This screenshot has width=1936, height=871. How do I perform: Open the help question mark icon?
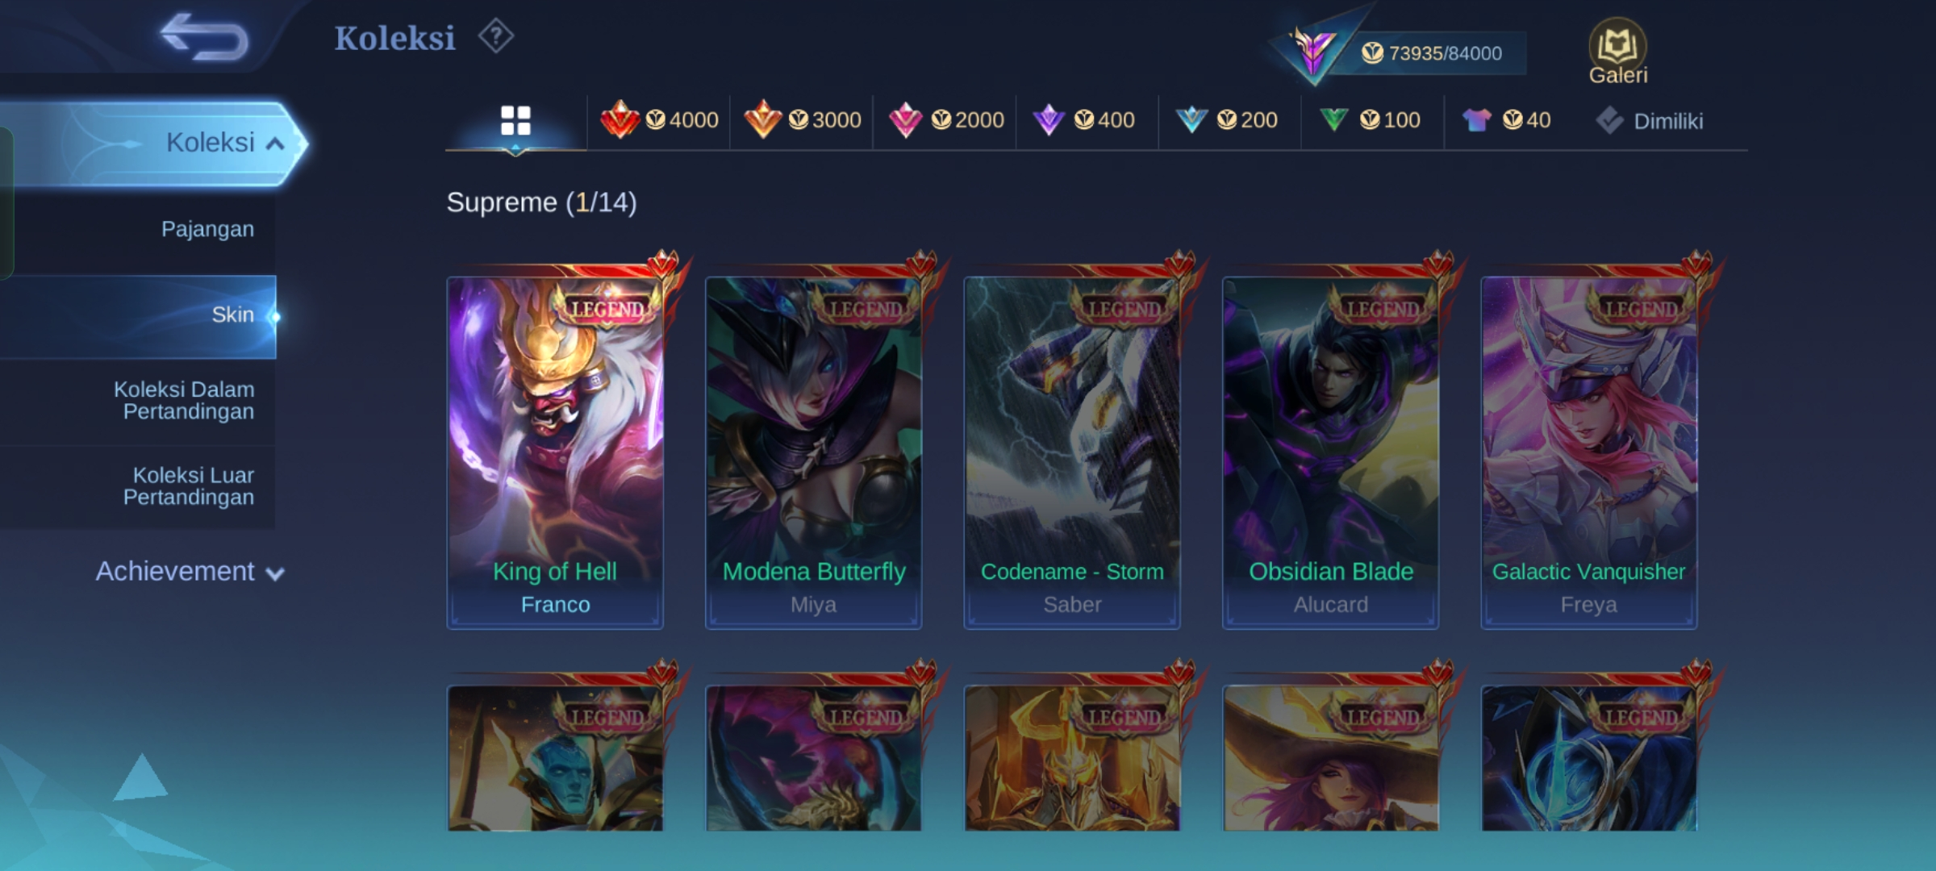coord(495,36)
